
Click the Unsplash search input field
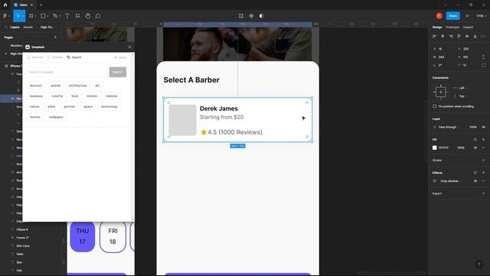pos(67,72)
